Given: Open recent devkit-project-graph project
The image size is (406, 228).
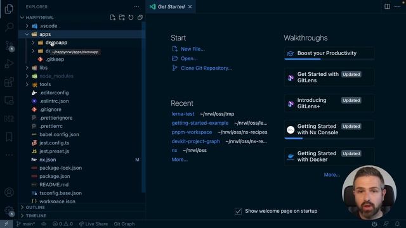Looking at the screenshot, I should coord(195,141).
